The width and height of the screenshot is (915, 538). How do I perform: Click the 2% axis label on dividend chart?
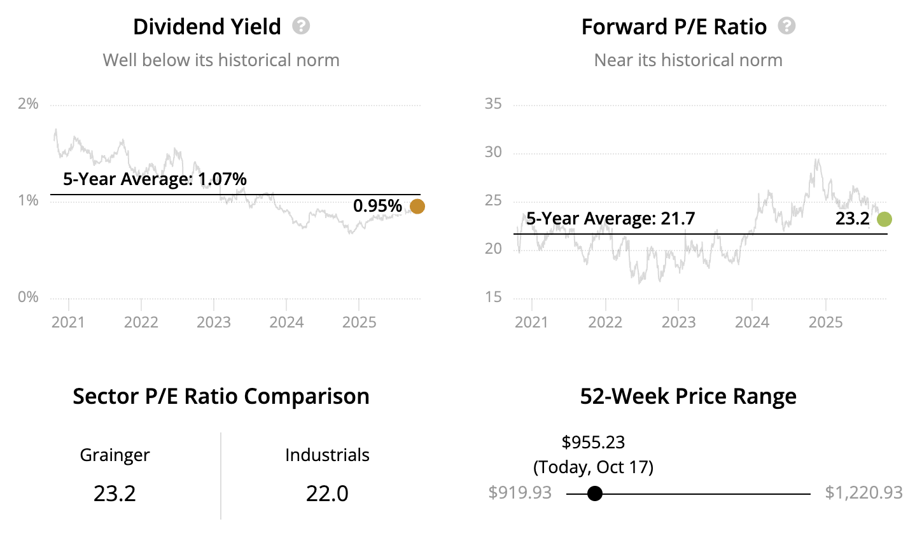tap(28, 104)
